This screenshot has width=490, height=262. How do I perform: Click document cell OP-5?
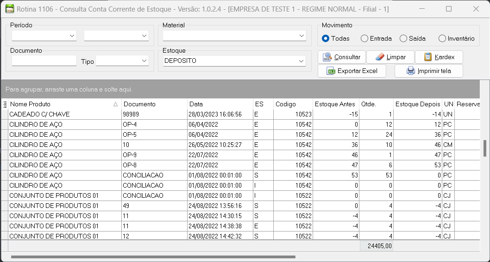click(154, 135)
